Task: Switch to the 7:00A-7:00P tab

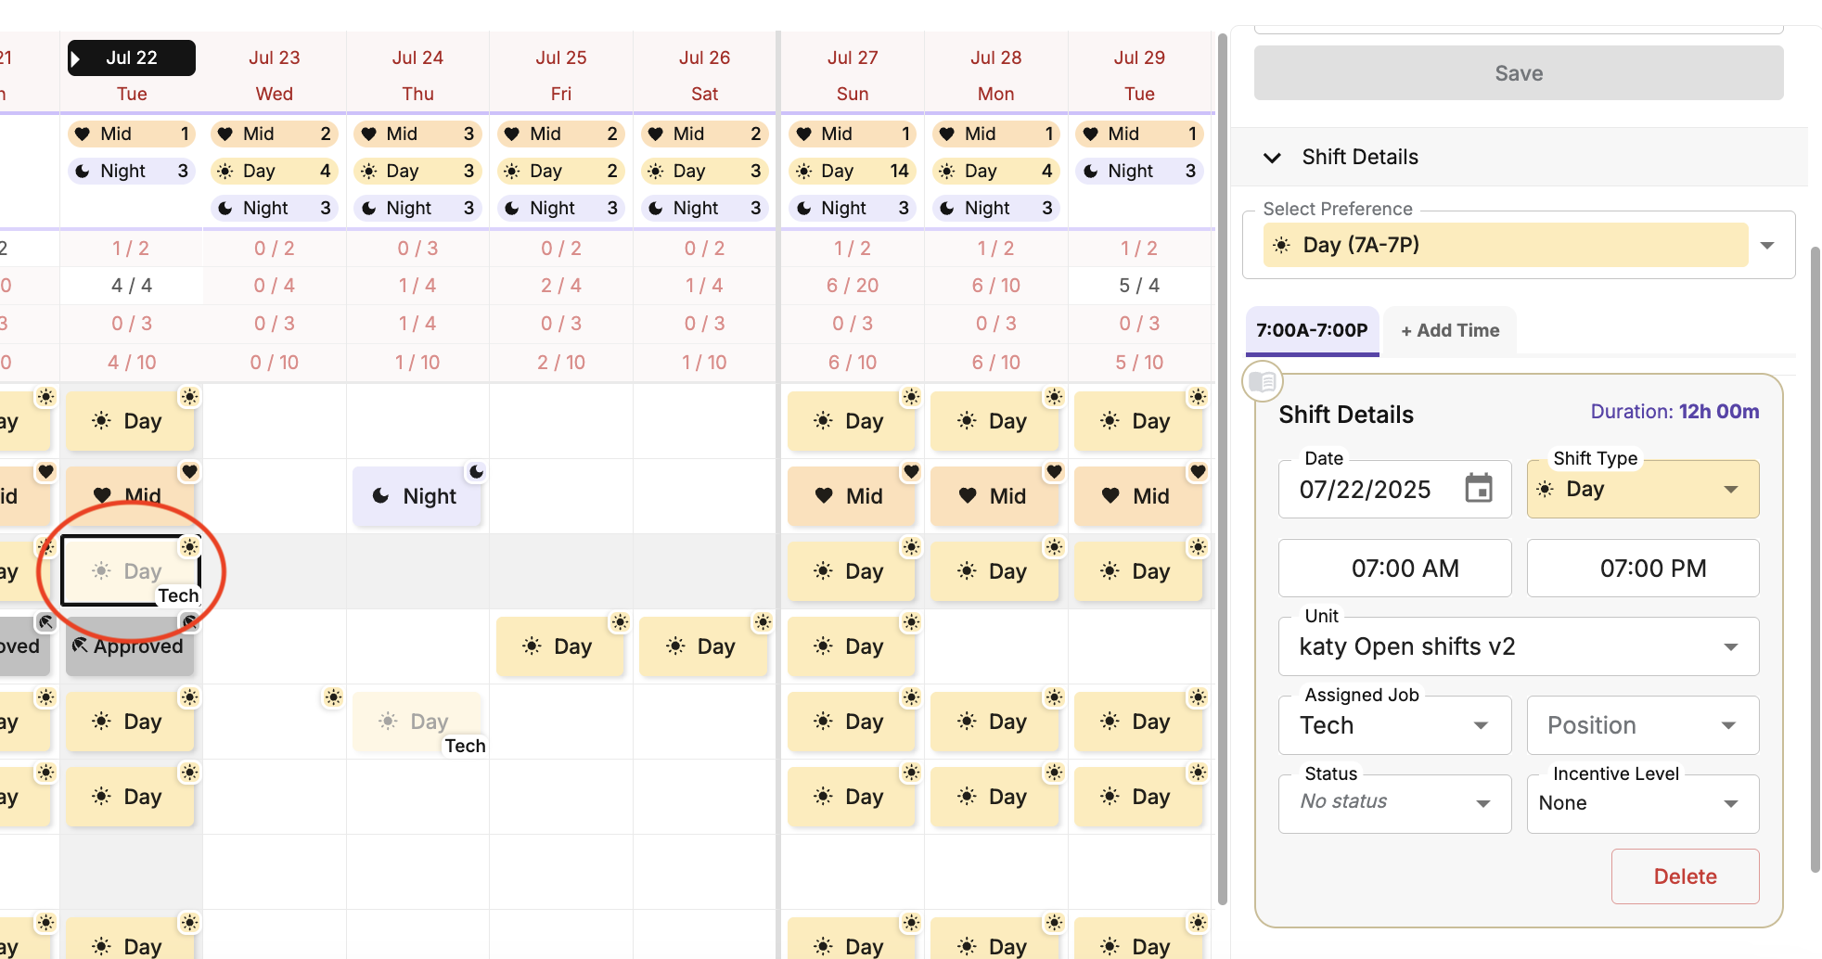Action: [x=1312, y=330]
